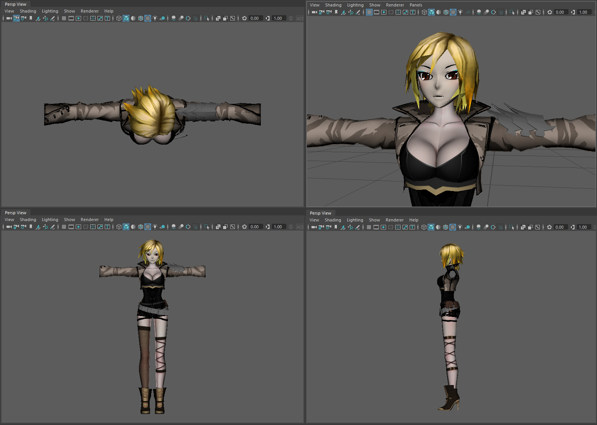The height and width of the screenshot is (425, 597).
Task: Switch top-left panel to Wireframe shading
Action: (119, 18)
